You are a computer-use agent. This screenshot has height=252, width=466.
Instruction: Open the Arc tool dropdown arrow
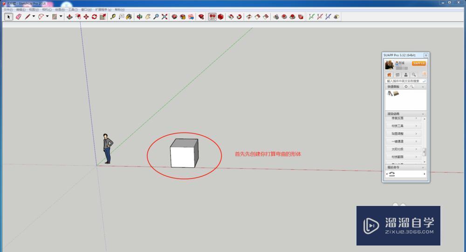click(x=47, y=17)
